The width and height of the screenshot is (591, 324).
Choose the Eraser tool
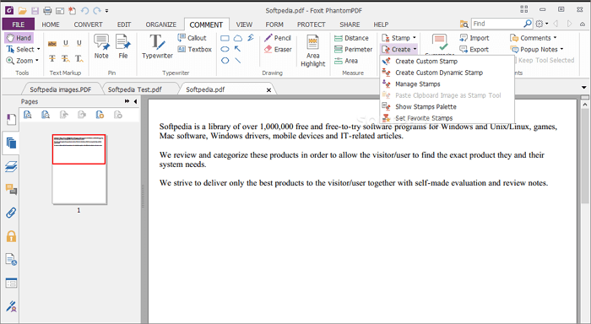click(278, 49)
